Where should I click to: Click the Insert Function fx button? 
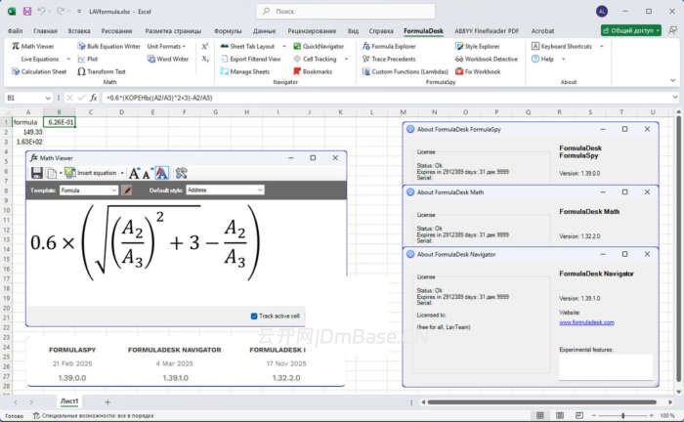pos(94,98)
